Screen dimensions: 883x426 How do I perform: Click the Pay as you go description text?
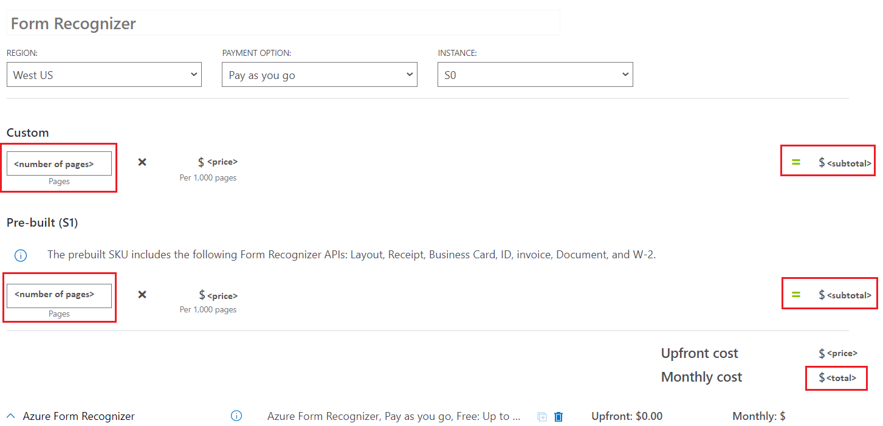394,416
